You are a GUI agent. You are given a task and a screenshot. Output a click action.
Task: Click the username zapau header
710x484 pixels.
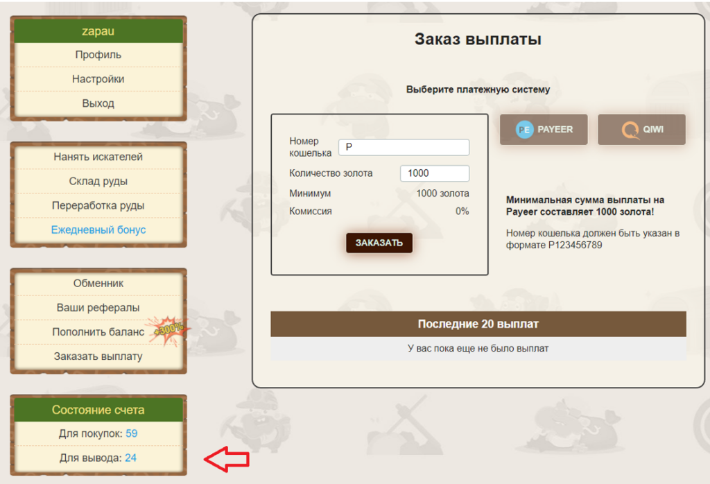[x=98, y=31]
